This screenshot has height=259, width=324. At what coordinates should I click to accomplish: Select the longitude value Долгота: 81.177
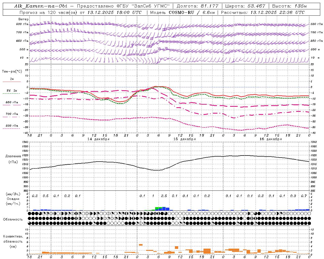(197, 6)
